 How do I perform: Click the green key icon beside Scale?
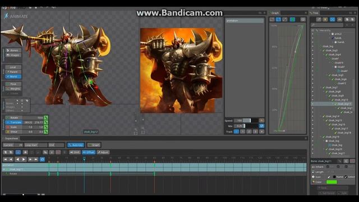coord(46,127)
